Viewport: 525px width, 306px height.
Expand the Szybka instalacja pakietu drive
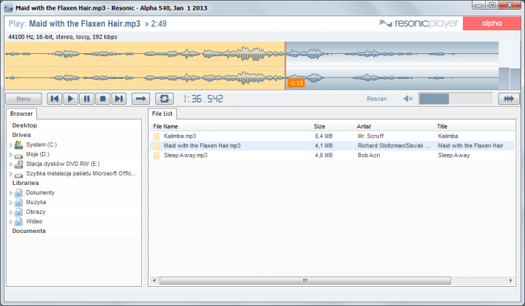coord(10,174)
